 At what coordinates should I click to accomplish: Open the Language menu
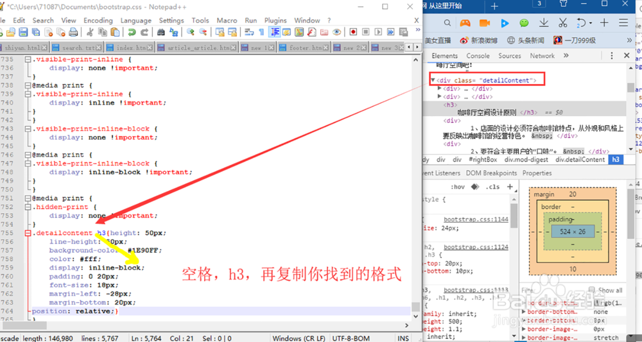(135, 20)
